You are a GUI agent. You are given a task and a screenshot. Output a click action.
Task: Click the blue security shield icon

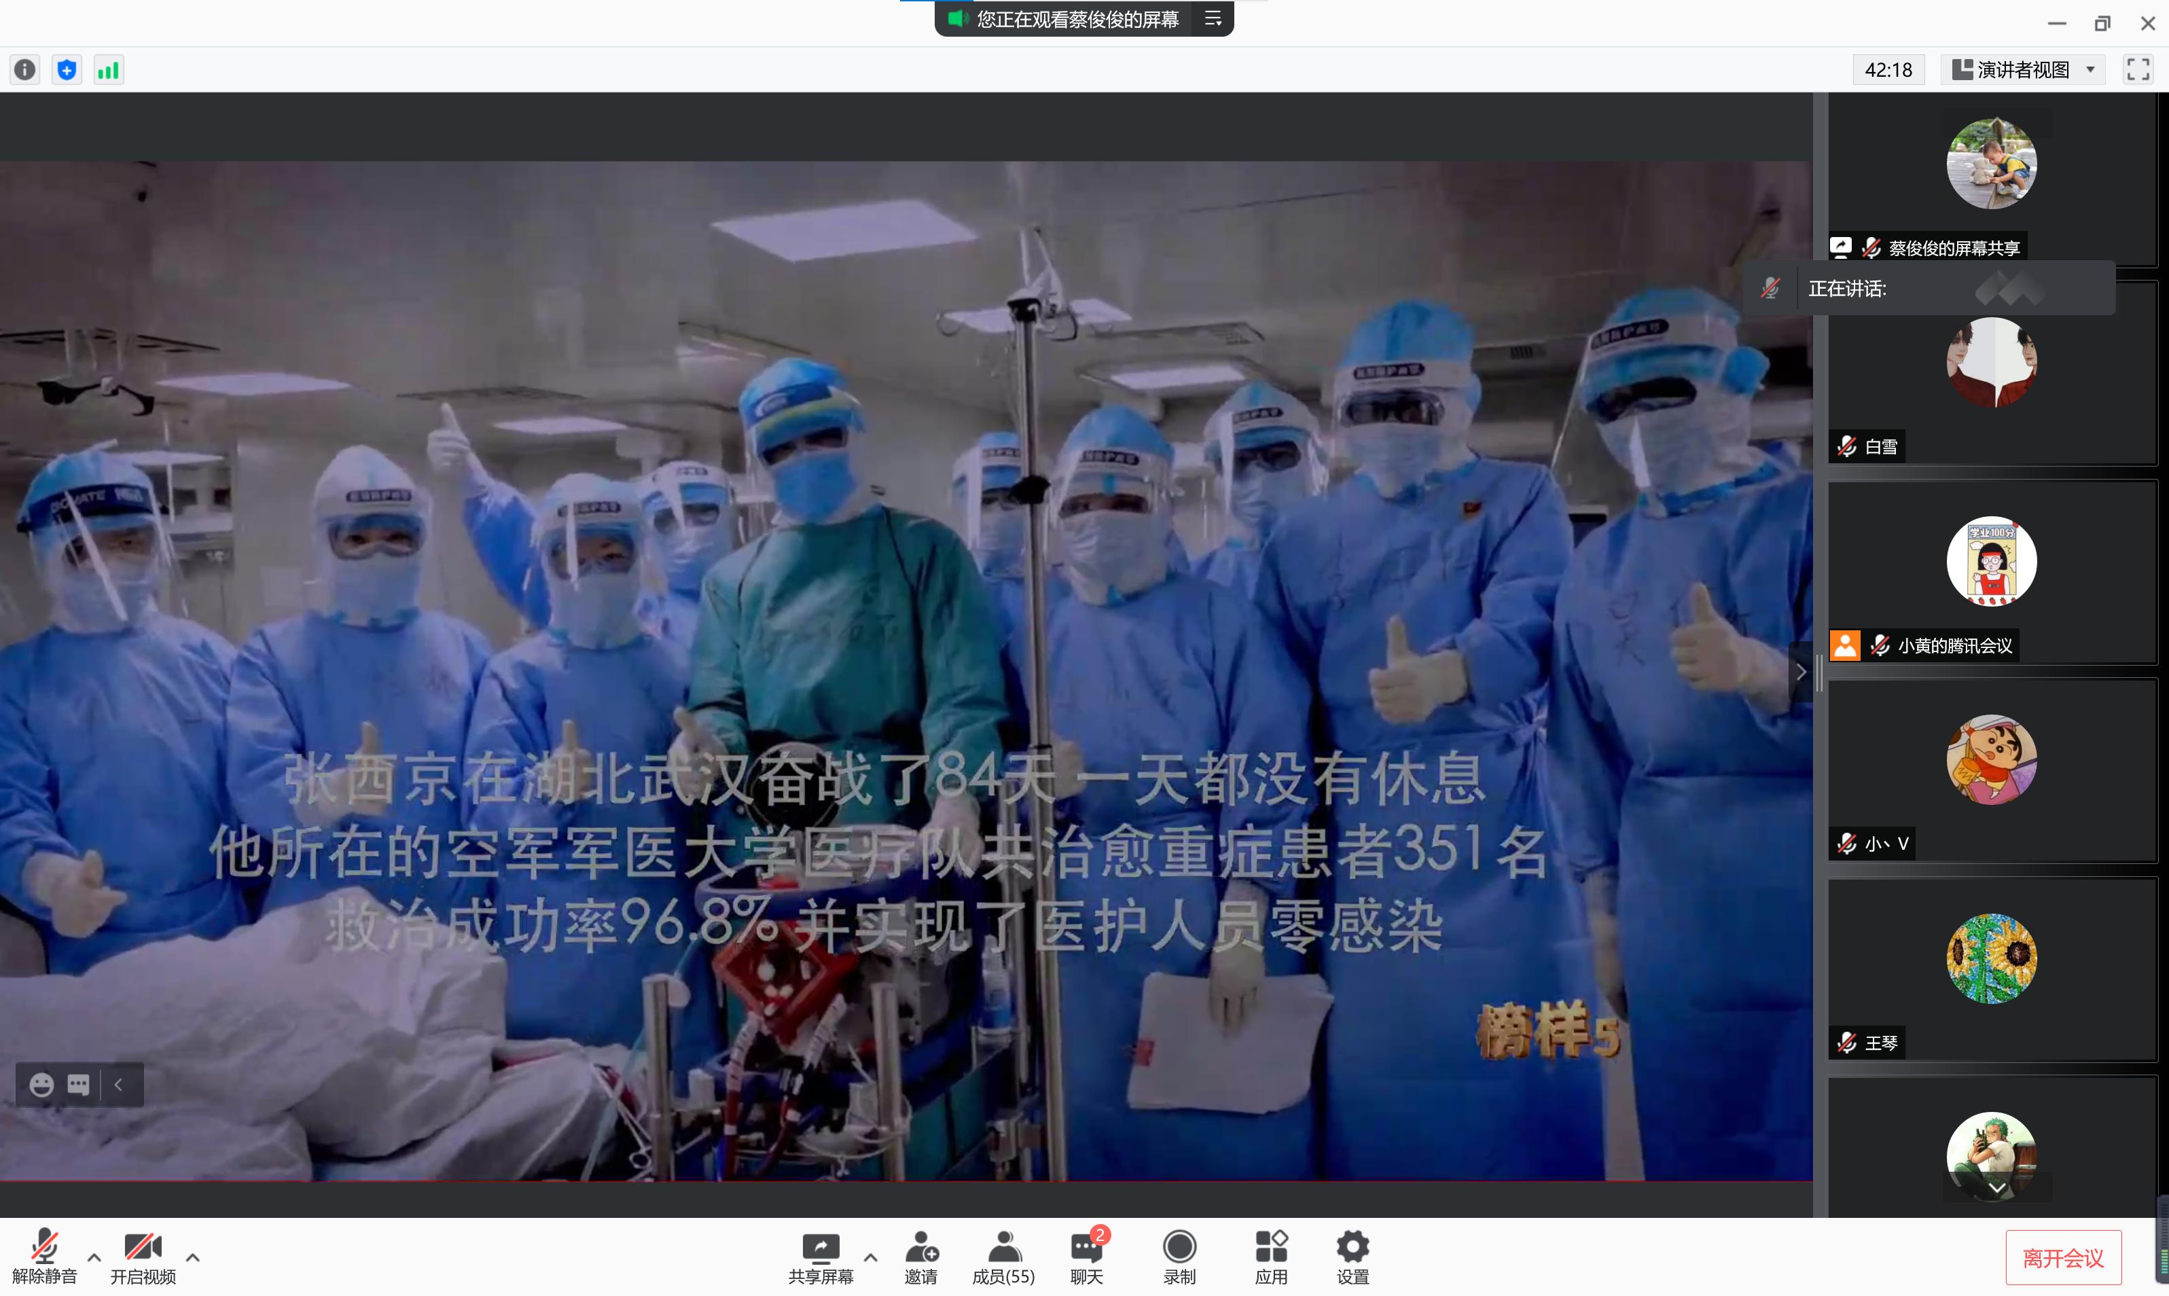pyautogui.click(x=67, y=69)
